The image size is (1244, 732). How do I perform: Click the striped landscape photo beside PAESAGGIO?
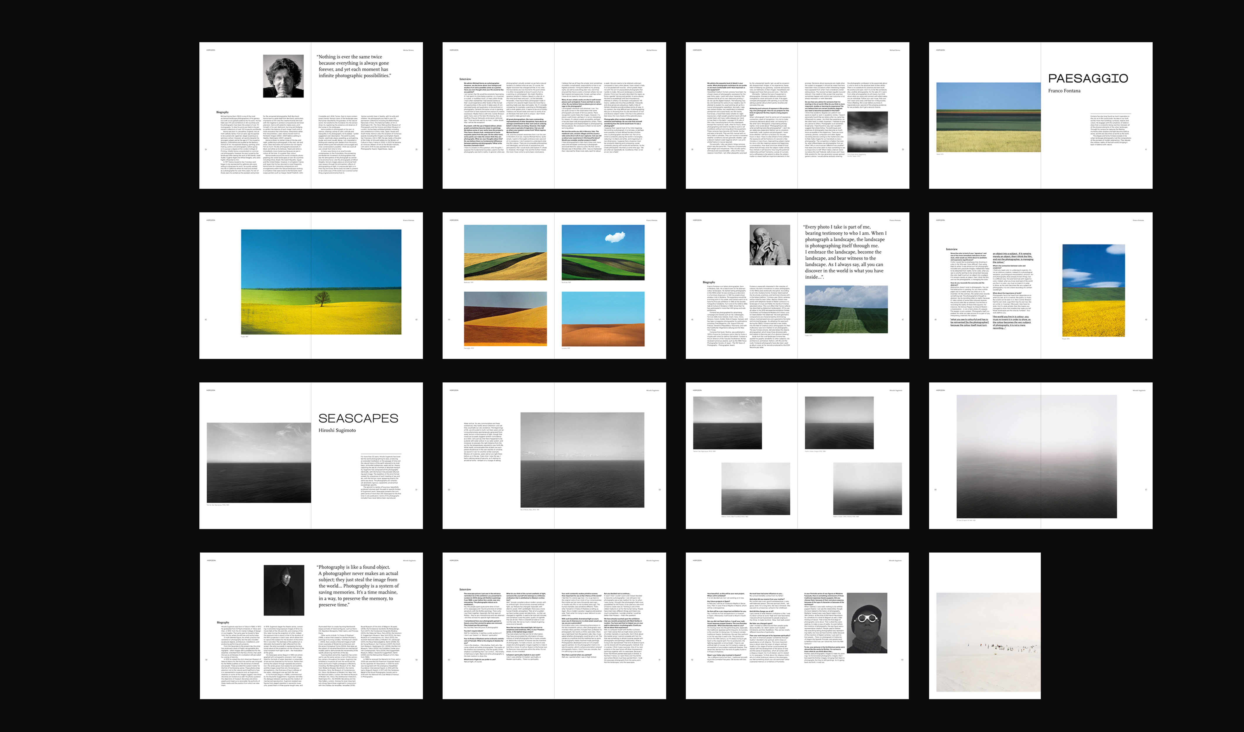coord(988,117)
